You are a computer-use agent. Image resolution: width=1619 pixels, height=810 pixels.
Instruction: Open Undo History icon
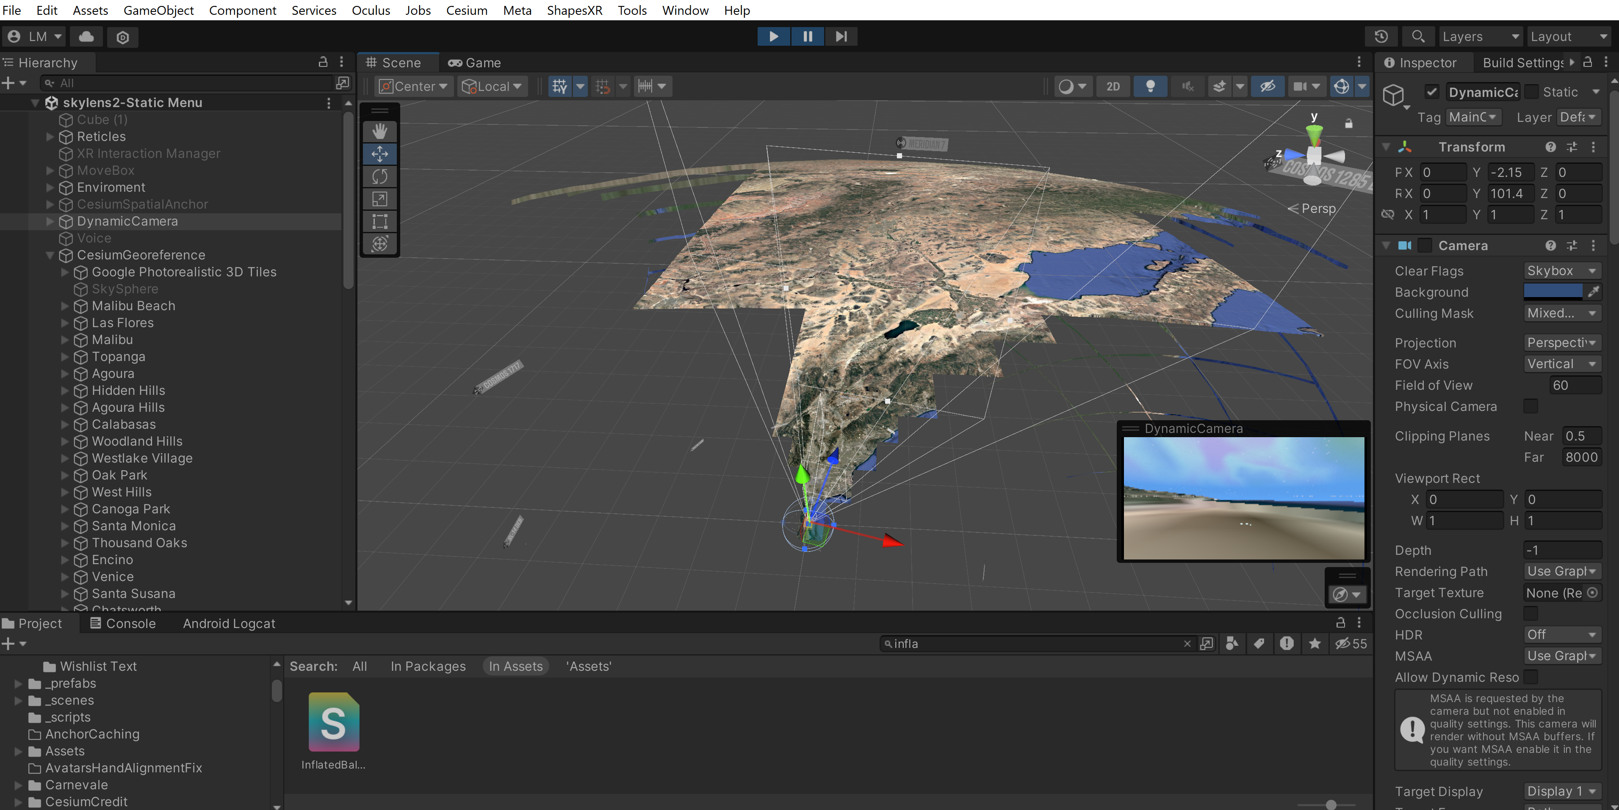pyautogui.click(x=1381, y=36)
